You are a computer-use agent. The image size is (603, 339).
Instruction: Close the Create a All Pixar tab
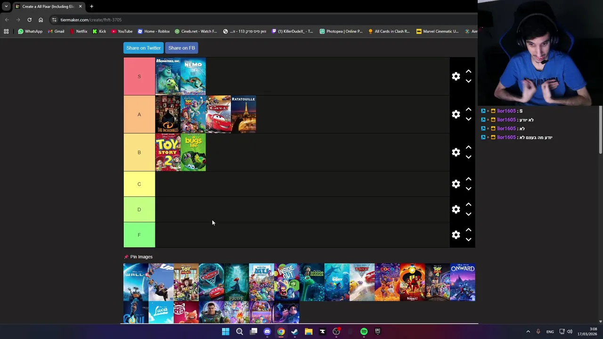tap(80, 6)
